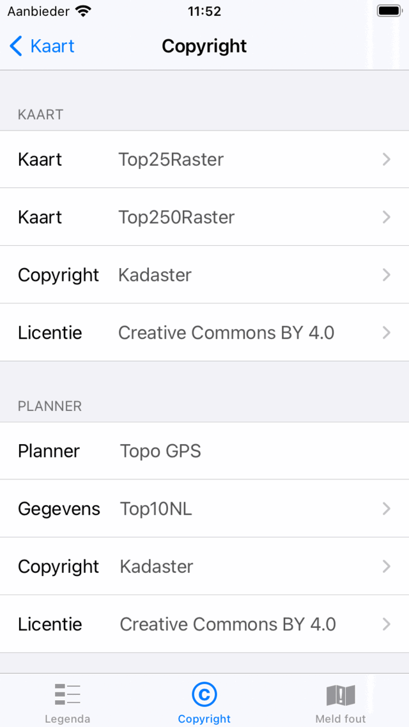Viewport: 409px width, 727px height.
Task: Go back to Kaart screen
Action: click(52, 46)
